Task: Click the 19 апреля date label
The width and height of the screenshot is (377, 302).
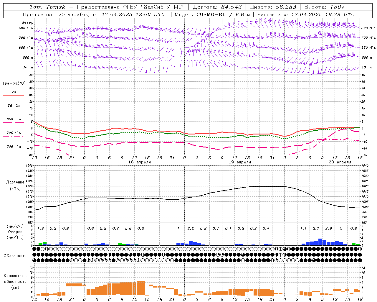Action: 240,162
